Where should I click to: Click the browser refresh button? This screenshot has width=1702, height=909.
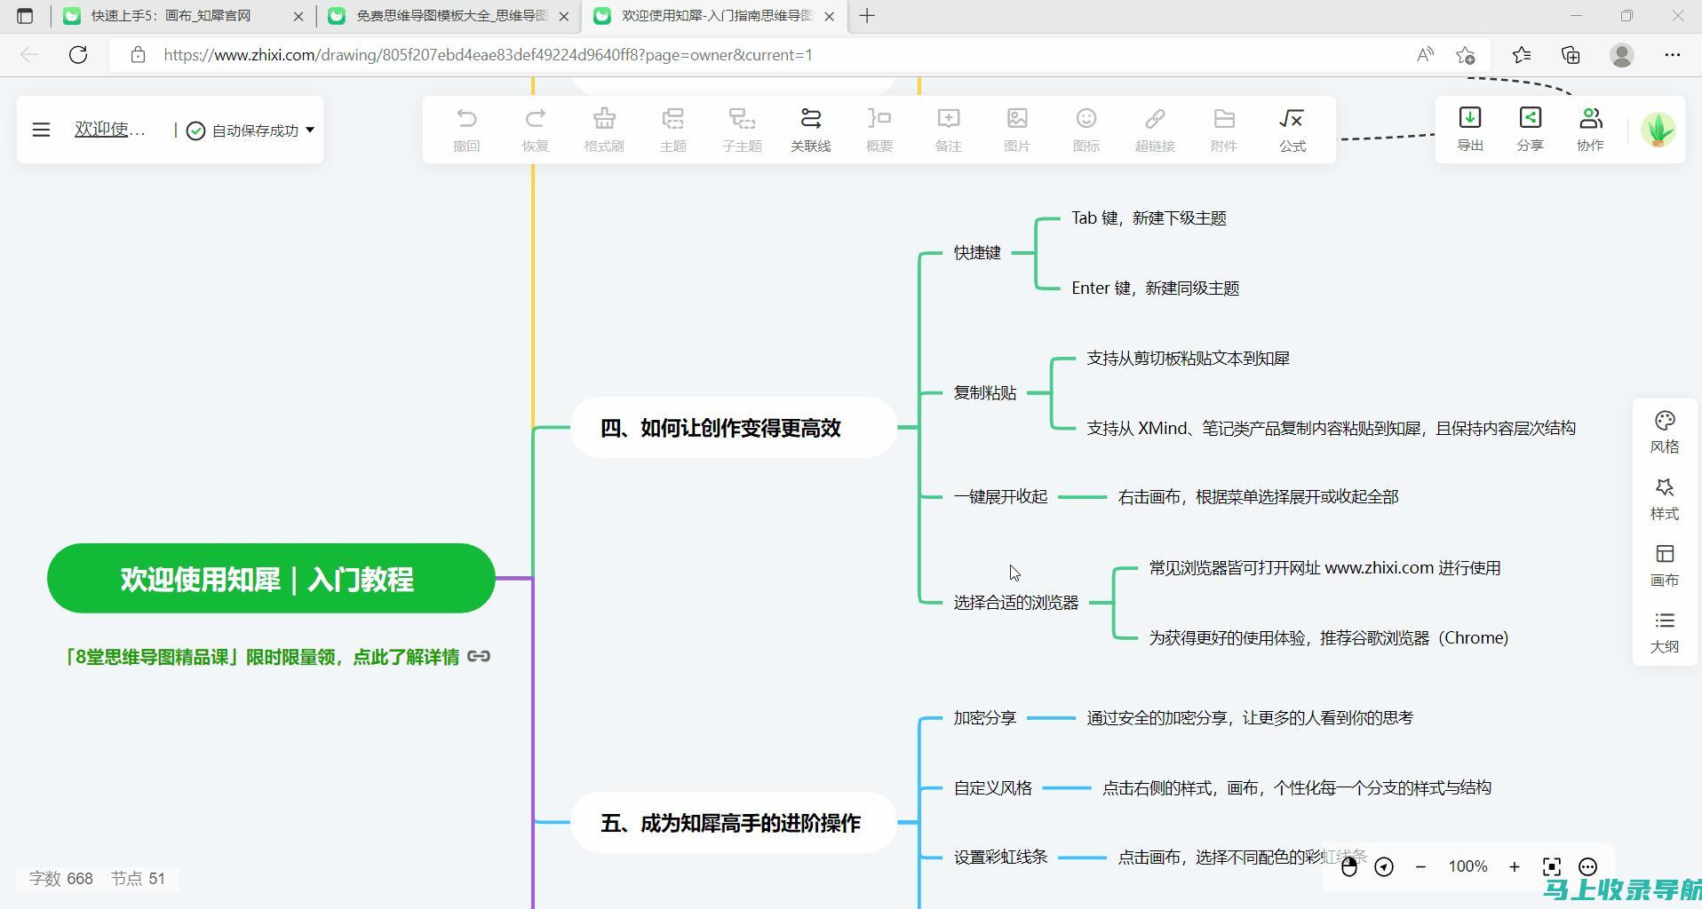pyautogui.click(x=78, y=55)
